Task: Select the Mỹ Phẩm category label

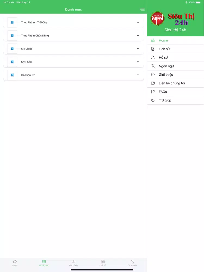Action: click(27, 62)
